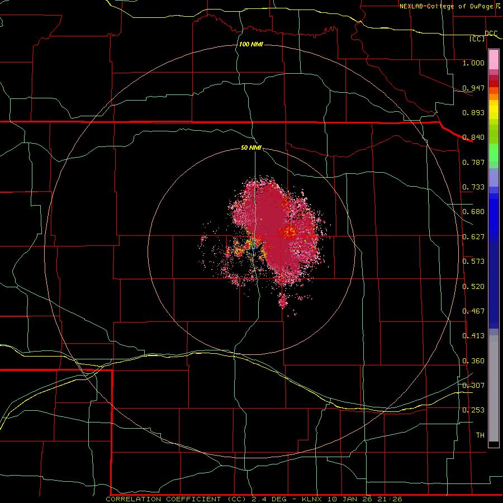Click the TH threshold label on the legend
Image resolution: width=503 pixels, height=503 pixels.
(x=480, y=435)
